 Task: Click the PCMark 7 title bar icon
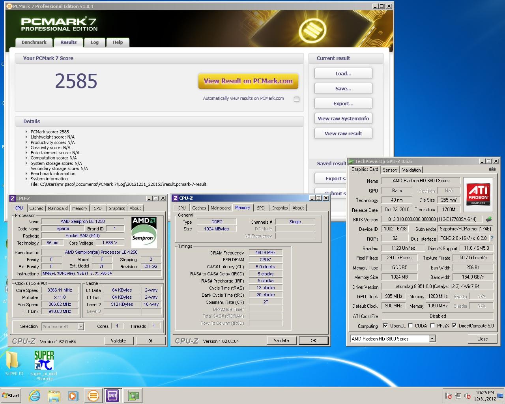[x=9, y=6]
